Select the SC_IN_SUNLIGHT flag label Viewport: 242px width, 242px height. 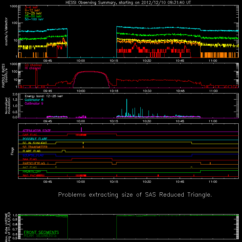pyautogui.click(x=35, y=143)
